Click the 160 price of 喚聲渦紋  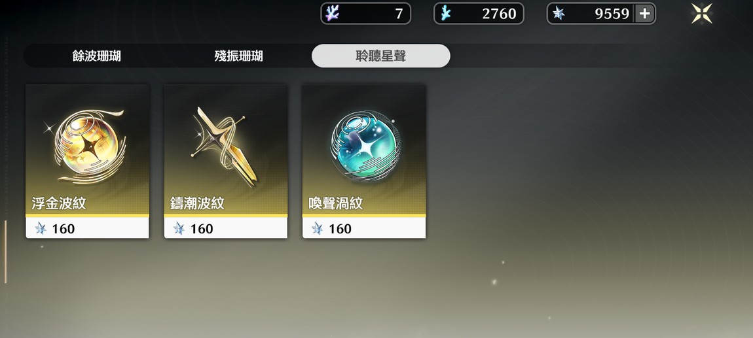click(x=340, y=229)
